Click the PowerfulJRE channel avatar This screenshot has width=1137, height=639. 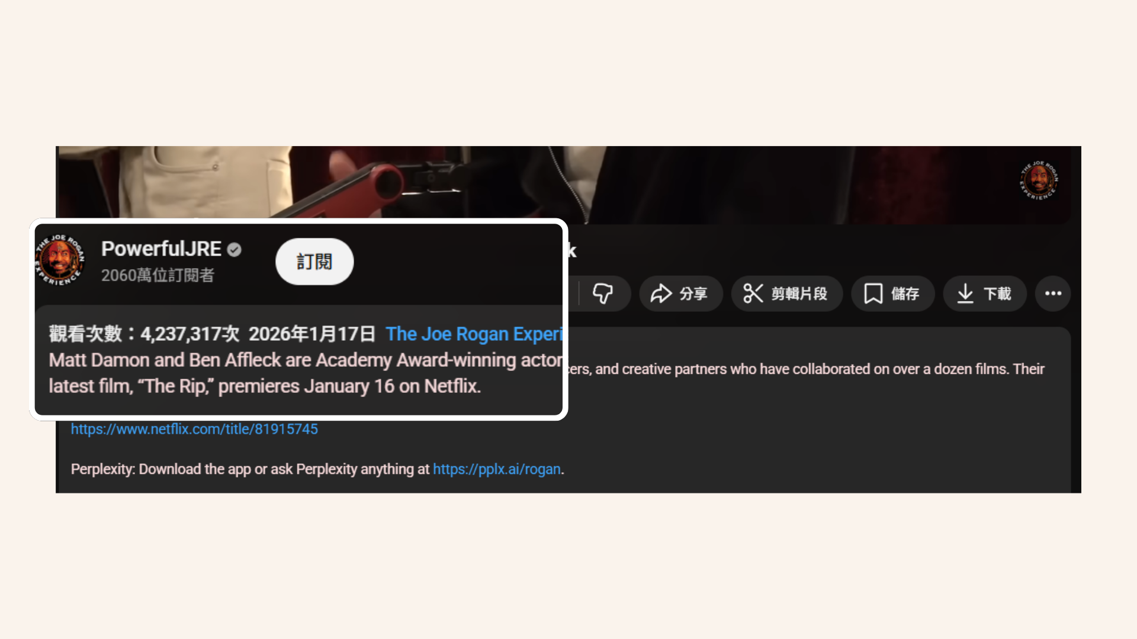click(60, 260)
